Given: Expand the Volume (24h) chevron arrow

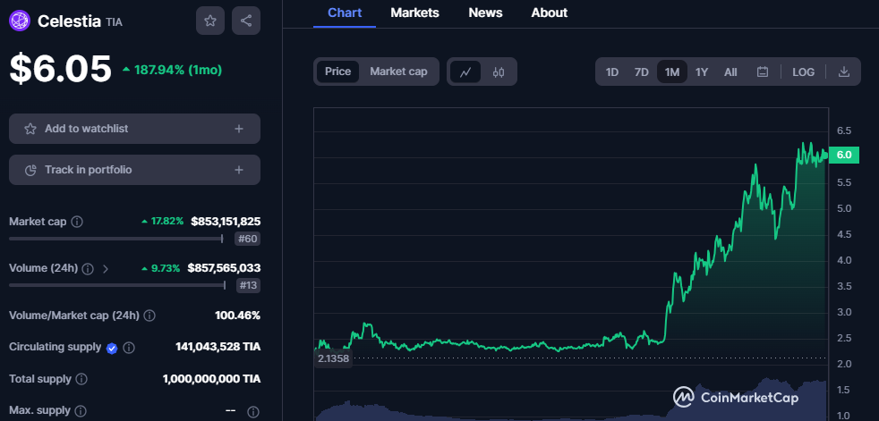Looking at the screenshot, I should coord(106,268).
